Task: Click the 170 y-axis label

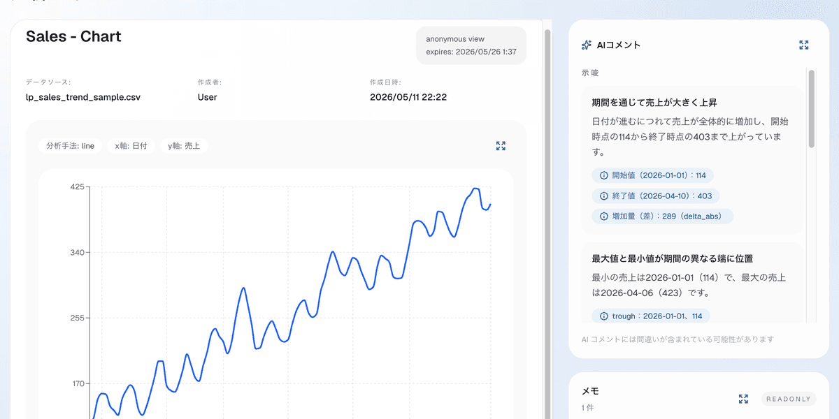Action: pos(77,383)
